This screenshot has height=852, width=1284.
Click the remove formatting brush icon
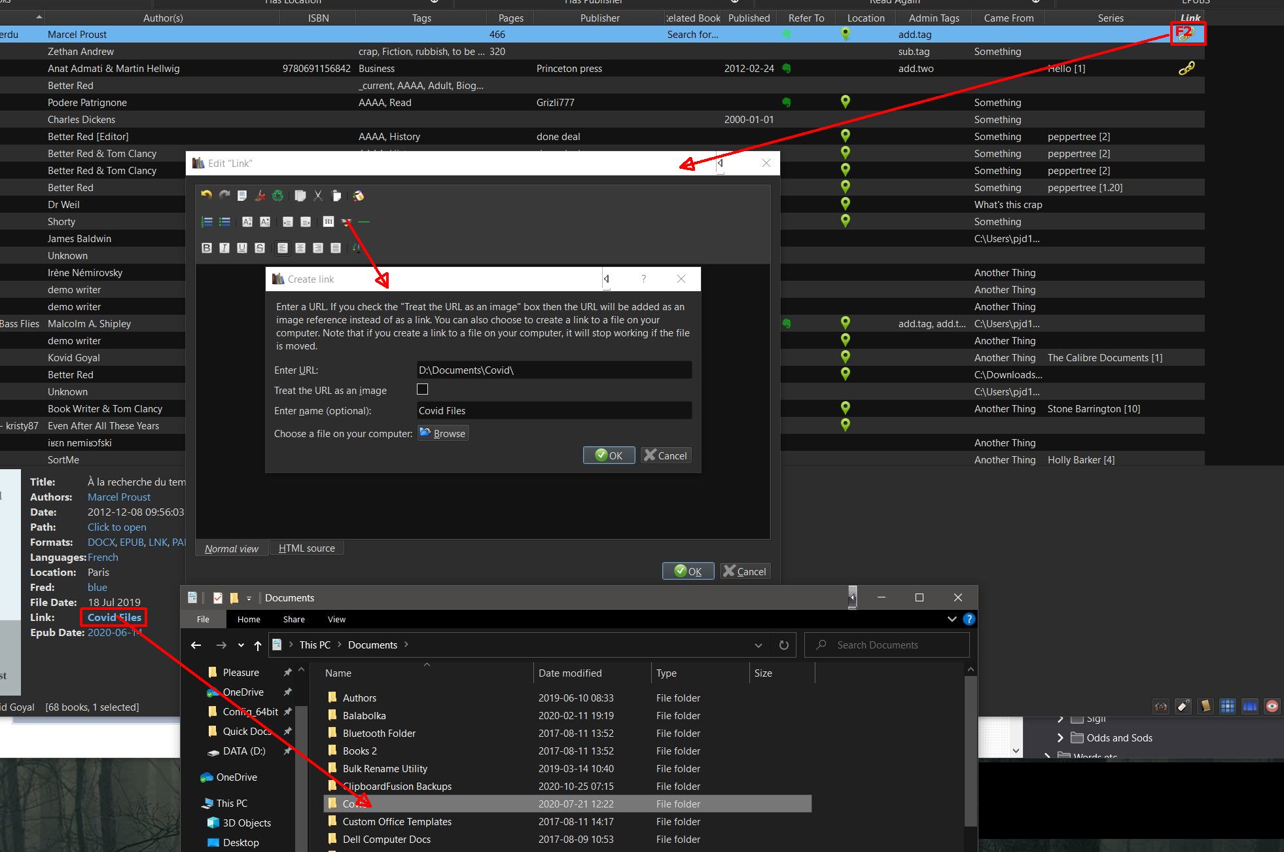pos(260,196)
